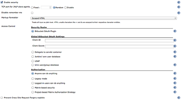Choose Matrix-based security authorization
This screenshot has width=181, height=101.
(x=32, y=88)
